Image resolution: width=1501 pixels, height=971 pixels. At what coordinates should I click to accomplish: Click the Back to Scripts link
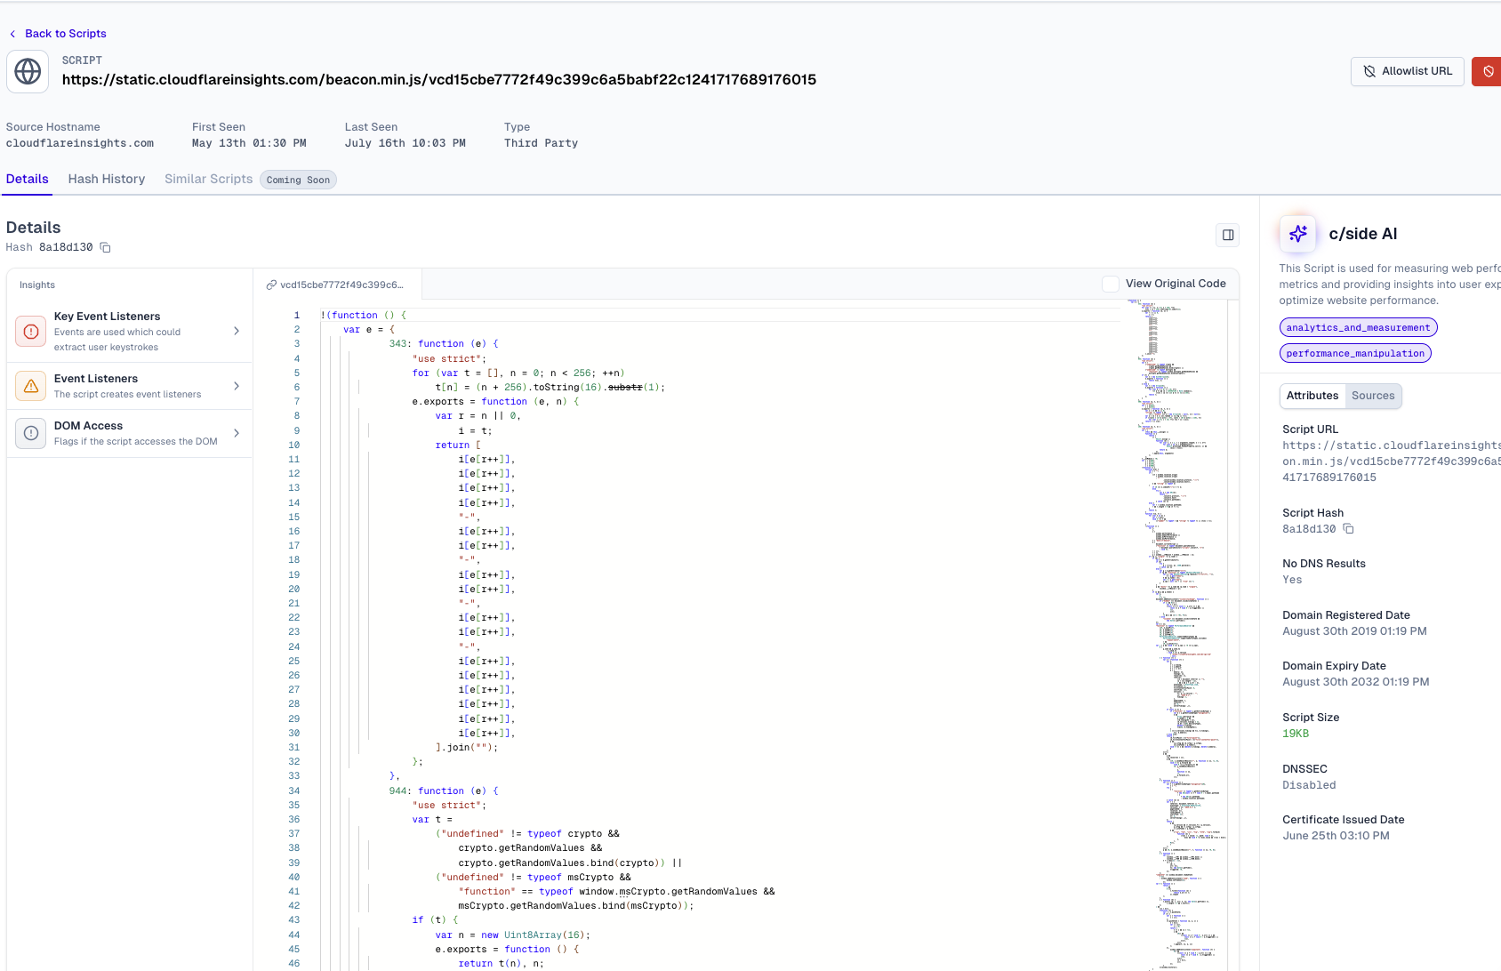point(66,34)
